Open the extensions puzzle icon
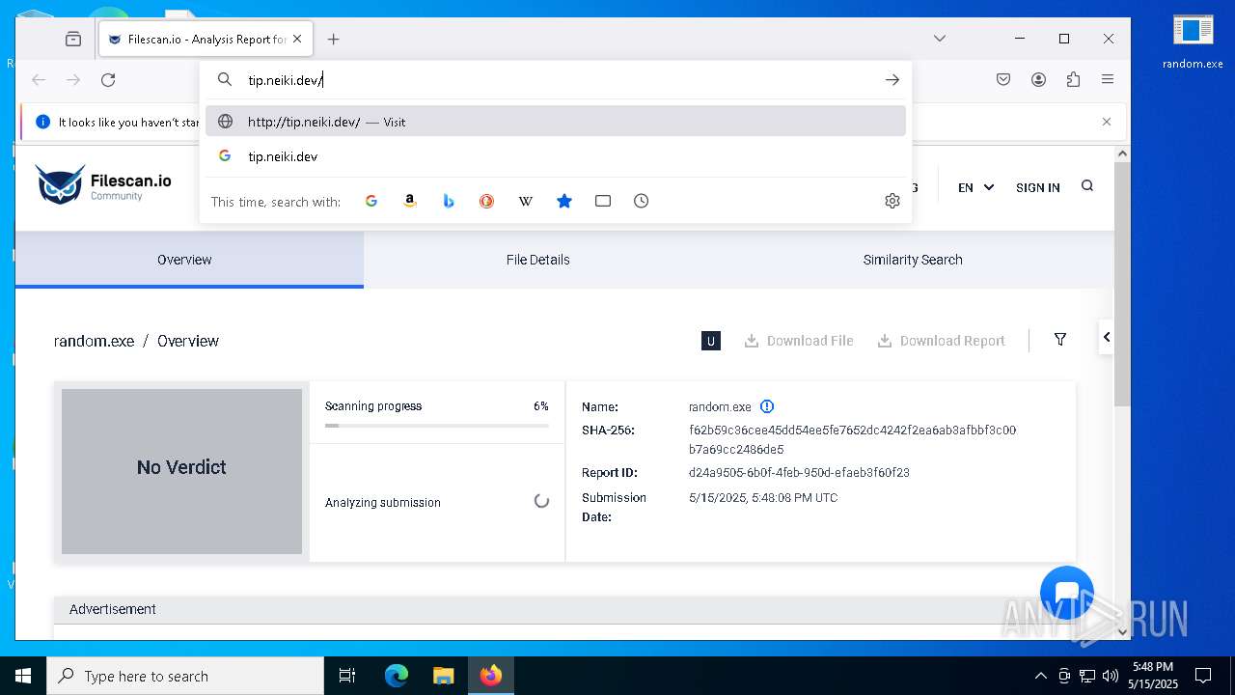 point(1073,80)
